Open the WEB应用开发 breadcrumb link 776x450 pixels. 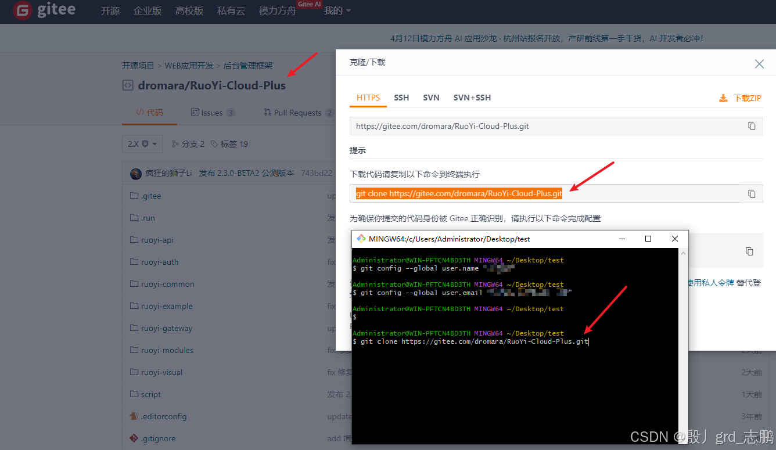[x=189, y=66]
